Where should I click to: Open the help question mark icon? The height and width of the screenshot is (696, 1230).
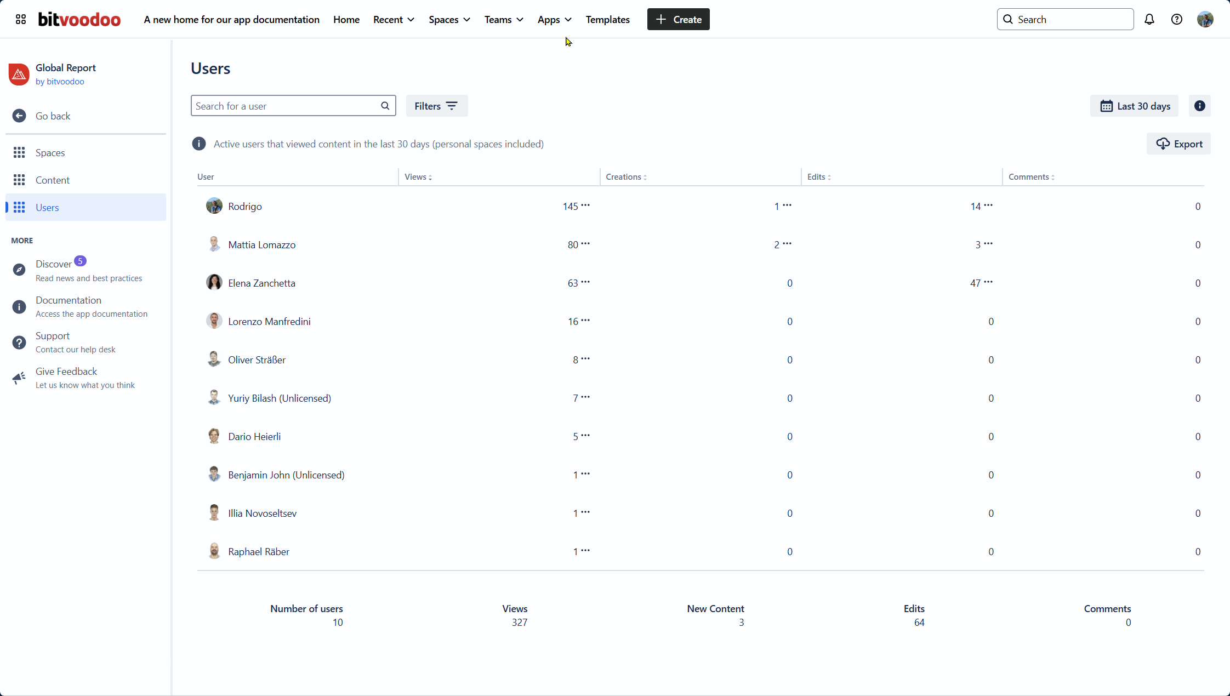(x=1176, y=19)
